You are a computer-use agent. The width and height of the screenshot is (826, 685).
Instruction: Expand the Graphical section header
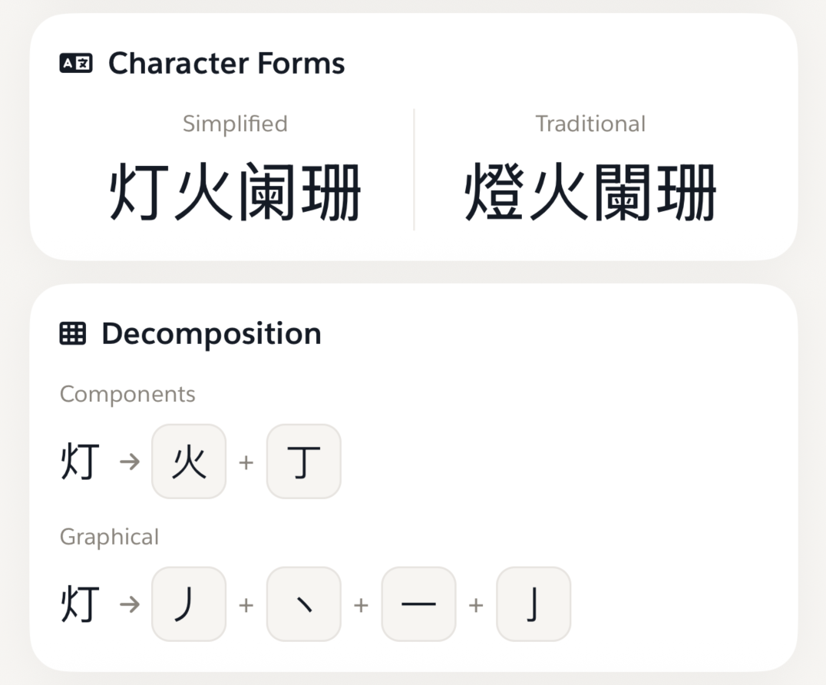(109, 536)
